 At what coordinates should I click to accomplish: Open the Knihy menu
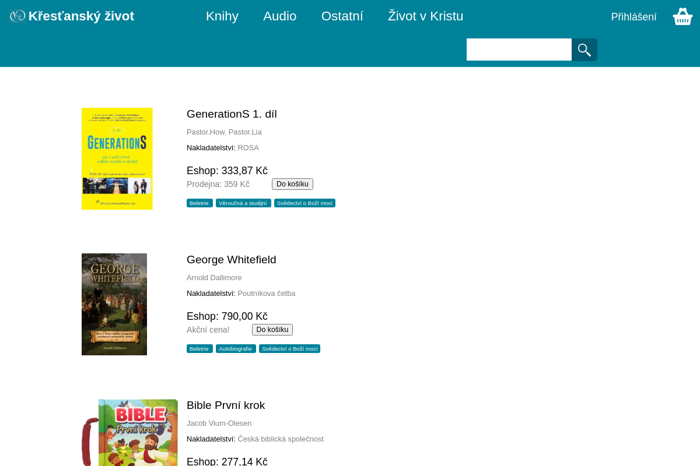tap(222, 16)
